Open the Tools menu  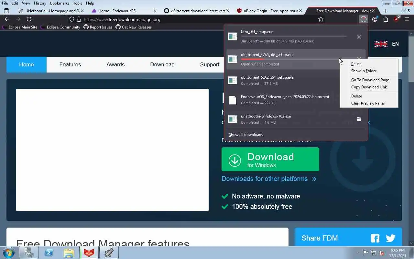click(77, 3)
